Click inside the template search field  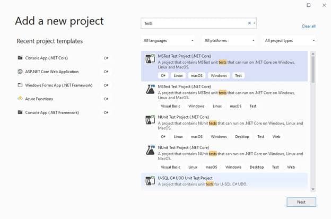[x=194, y=23]
